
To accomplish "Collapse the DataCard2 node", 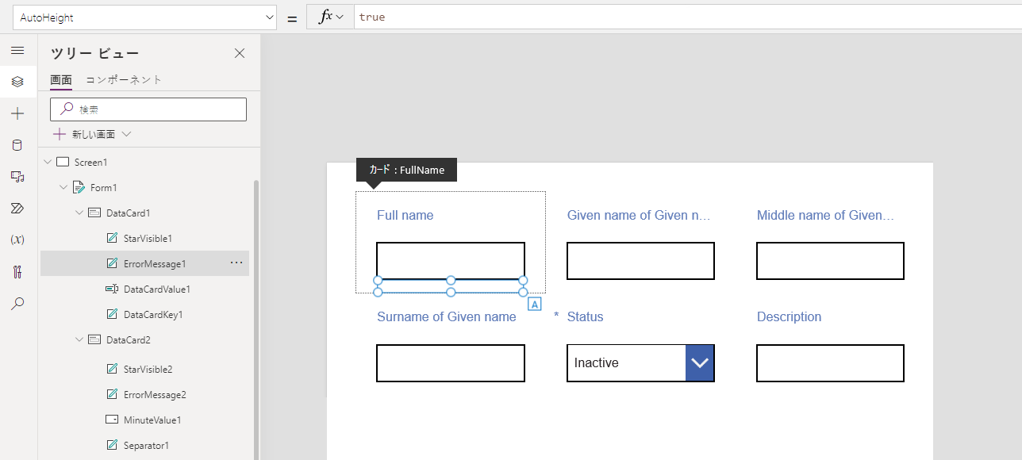I will (79, 339).
